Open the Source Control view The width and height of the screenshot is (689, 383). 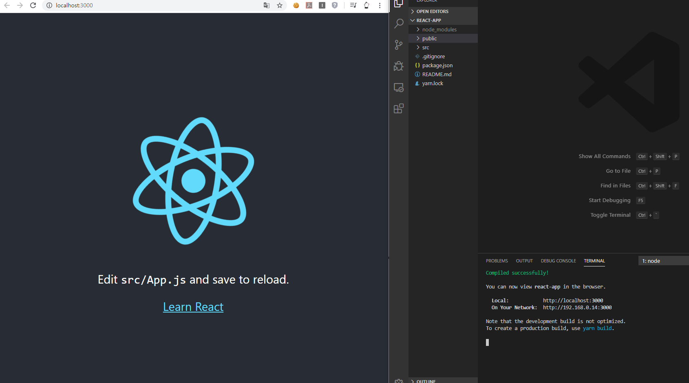point(399,45)
